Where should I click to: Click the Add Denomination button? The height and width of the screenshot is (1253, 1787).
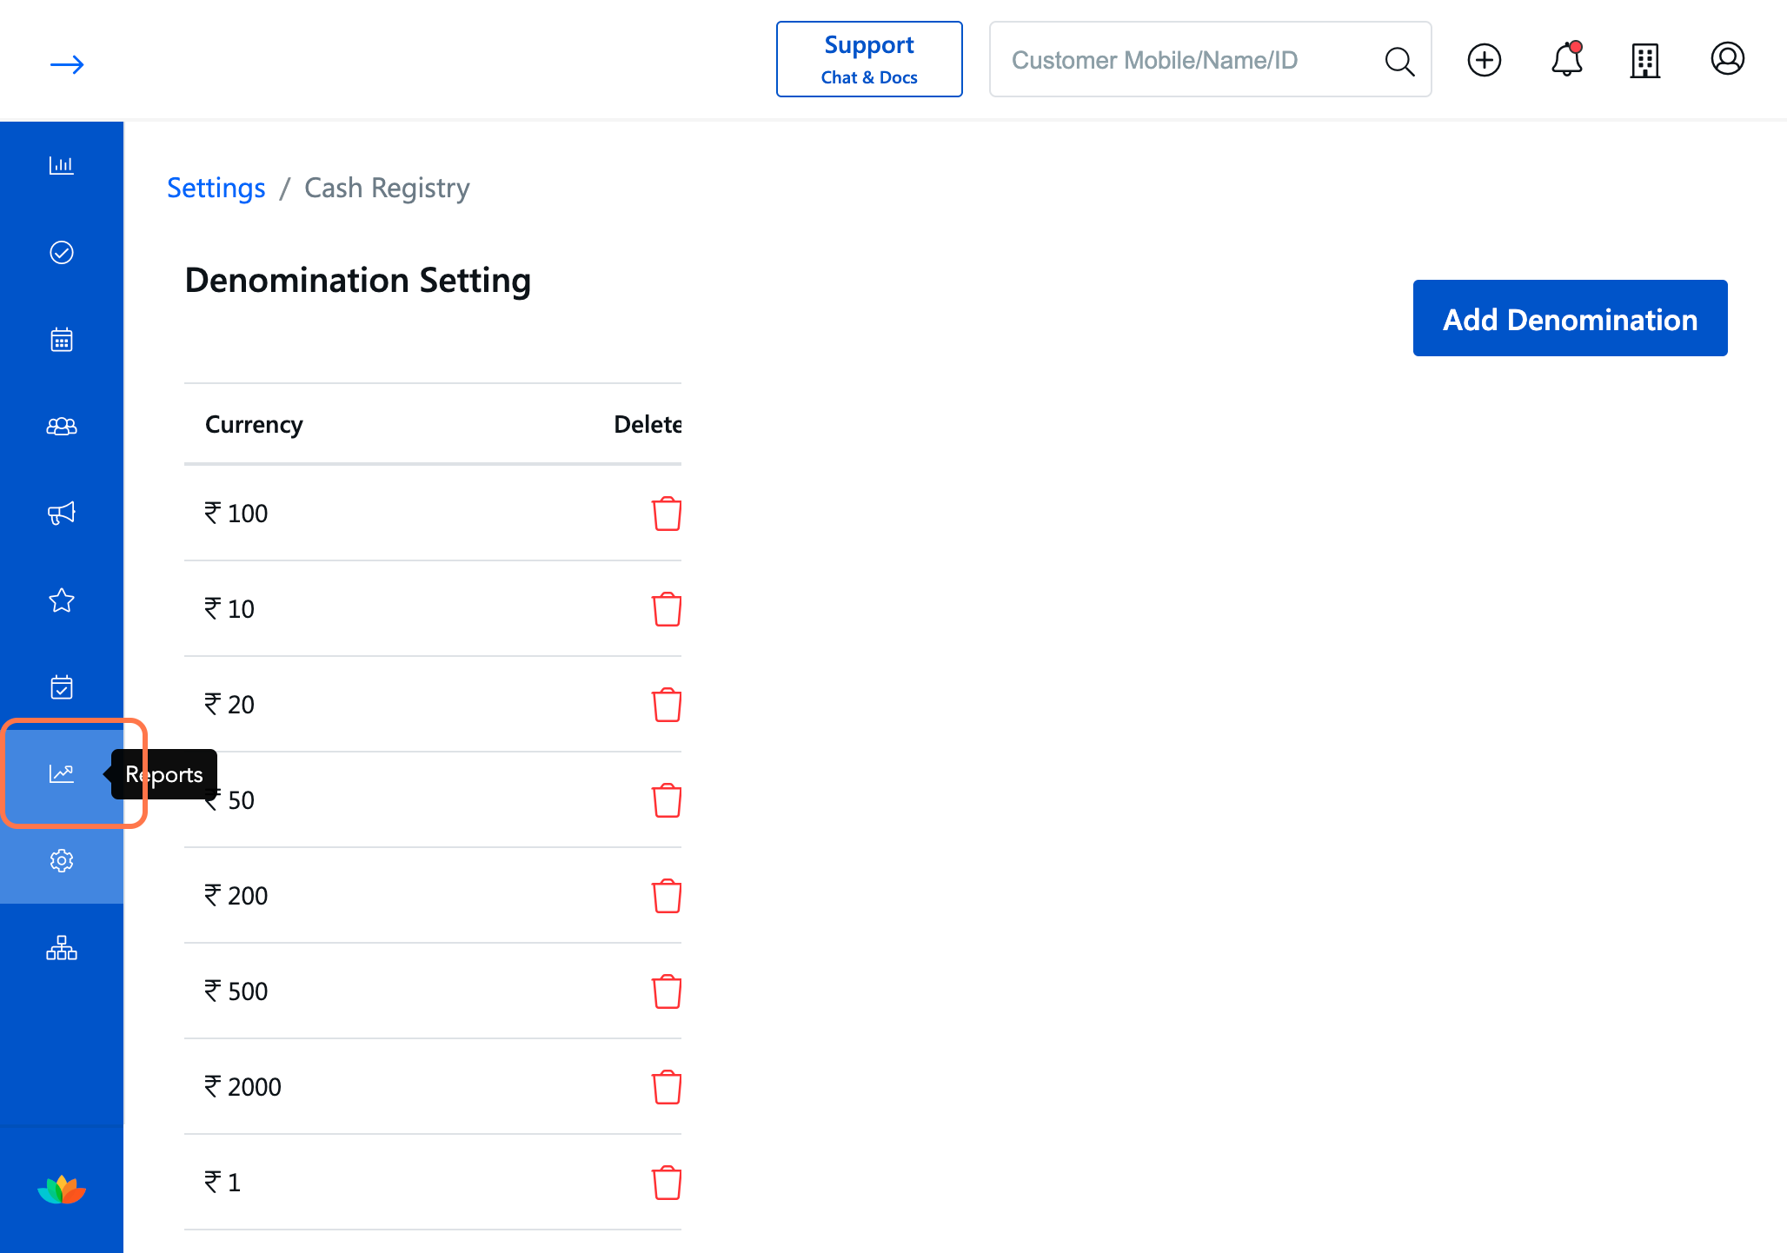point(1570,318)
